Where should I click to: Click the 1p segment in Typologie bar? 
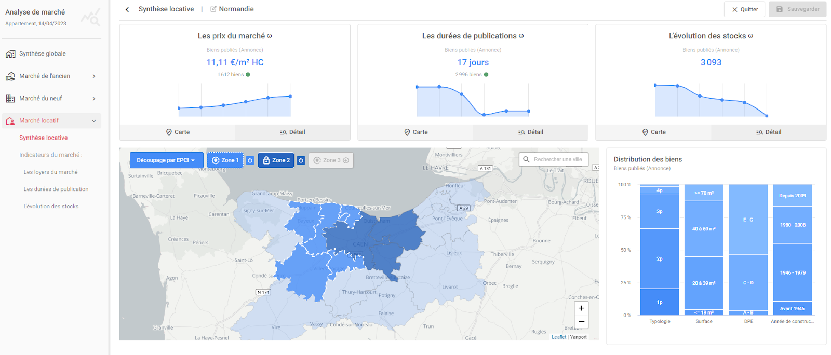pos(660,302)
